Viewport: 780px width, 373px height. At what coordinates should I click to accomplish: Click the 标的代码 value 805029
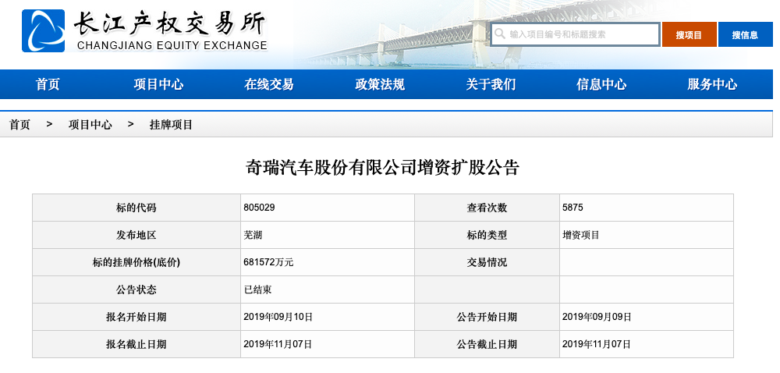259,208
